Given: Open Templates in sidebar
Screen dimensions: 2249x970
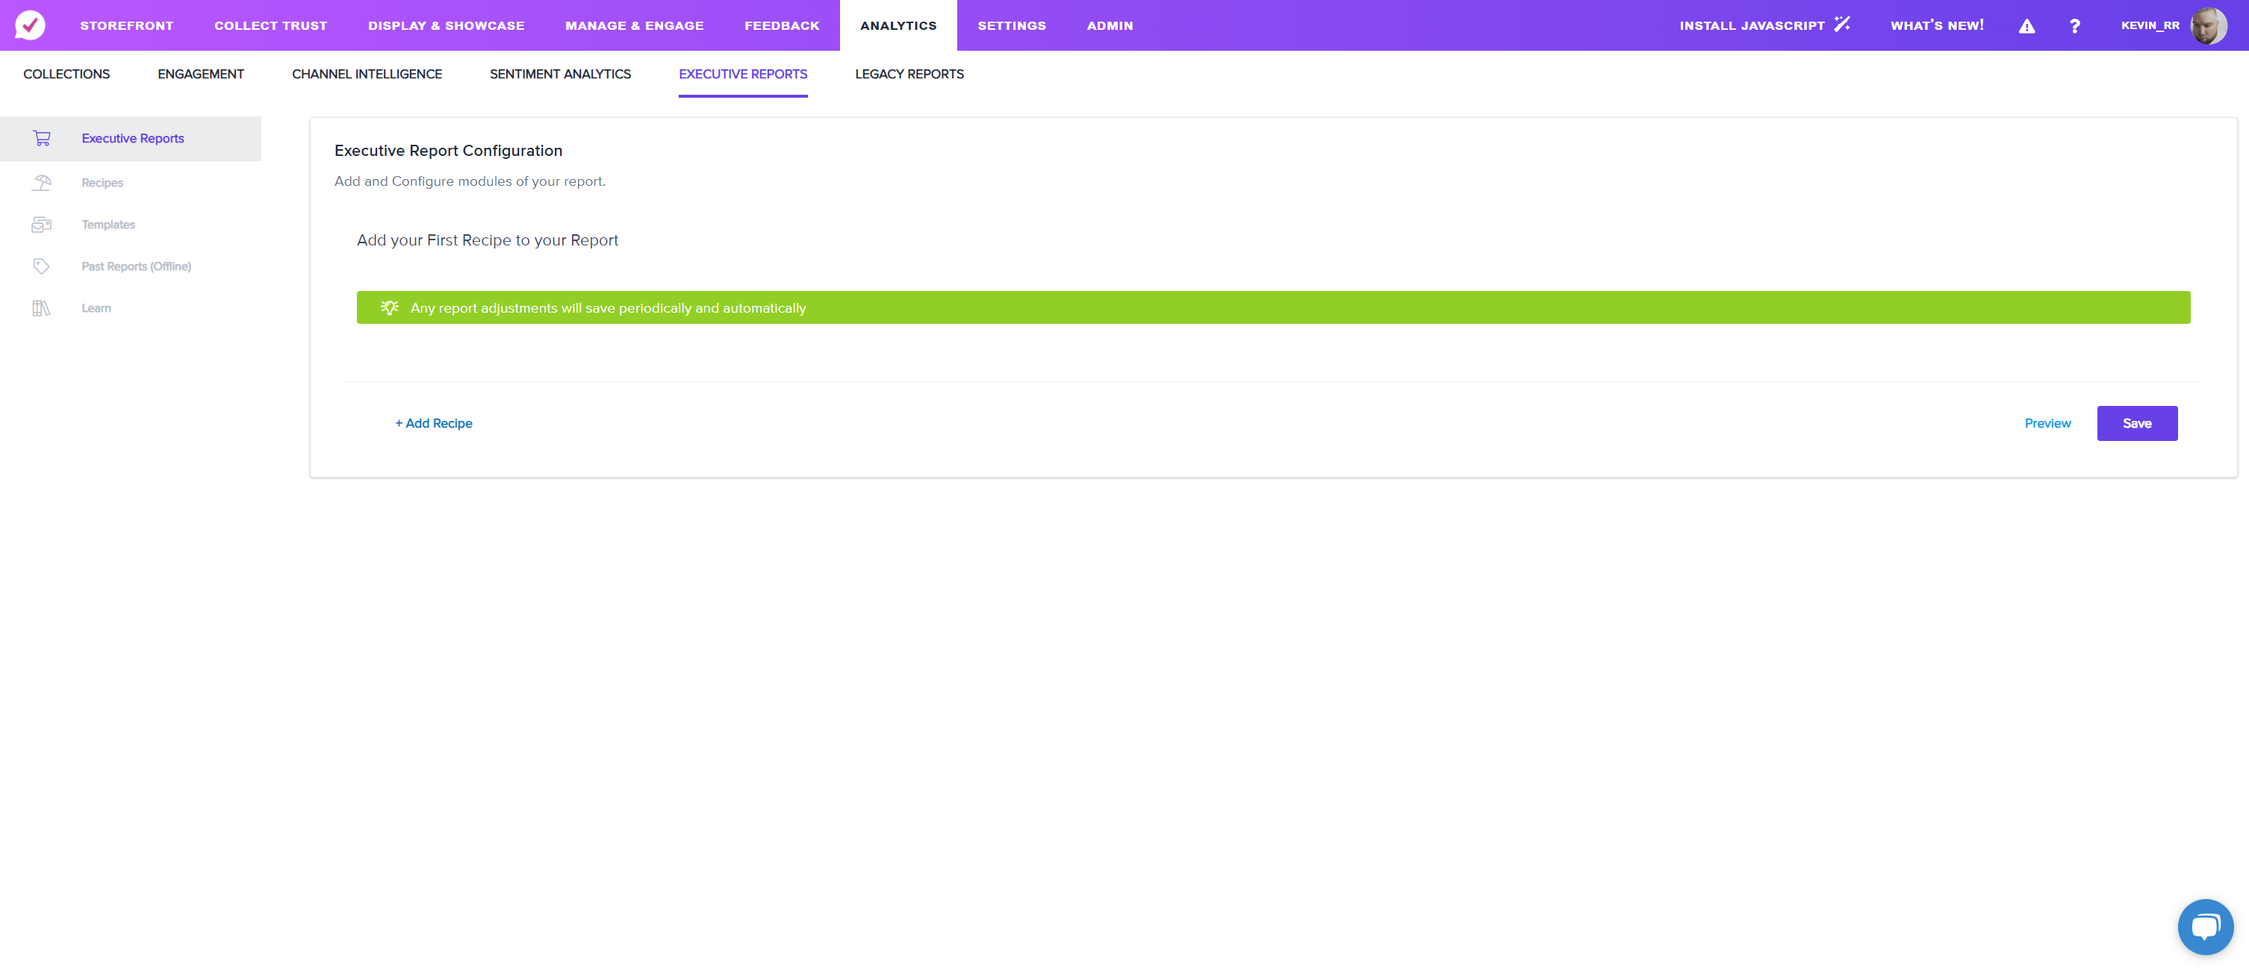Looking at the screenshot, I should coord(108,224).
